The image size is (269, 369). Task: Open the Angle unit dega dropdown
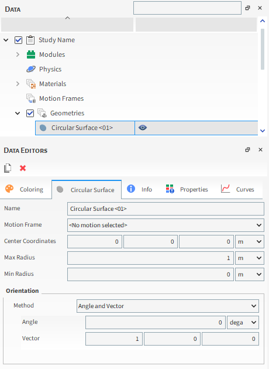pyautogui.click(x=243, y=322)
